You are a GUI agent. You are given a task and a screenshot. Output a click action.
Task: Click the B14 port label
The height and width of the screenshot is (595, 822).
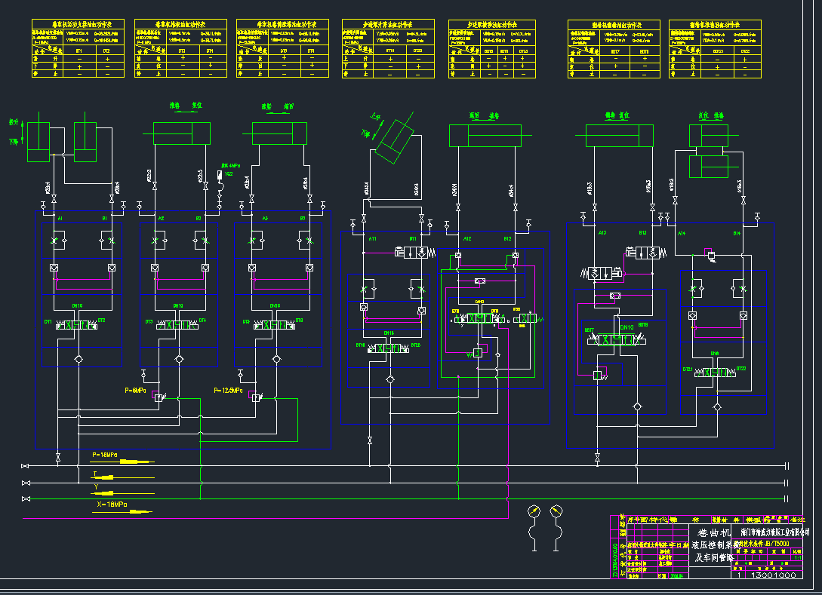point(736,234)
